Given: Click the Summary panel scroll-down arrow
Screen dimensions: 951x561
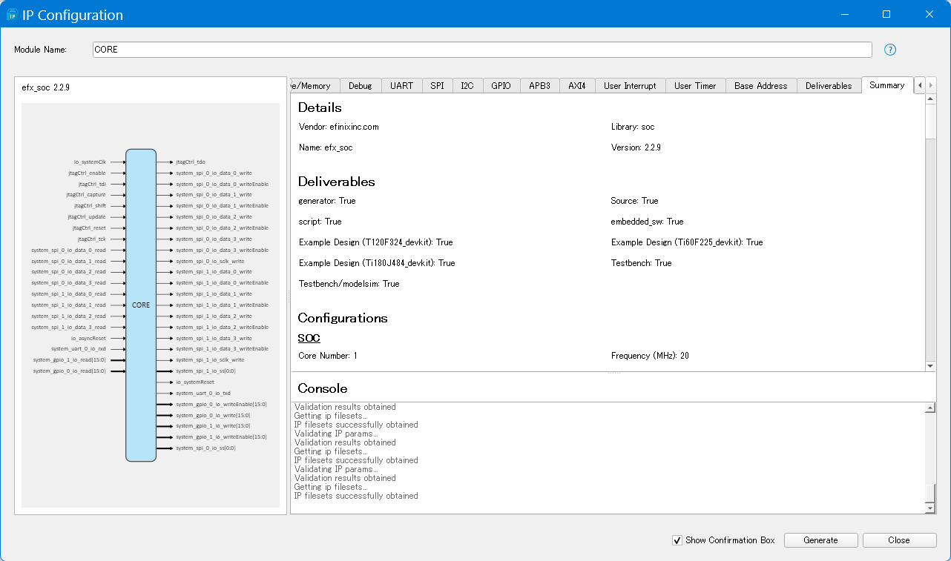Looking at the screenshot, I should tap(930, 366).
